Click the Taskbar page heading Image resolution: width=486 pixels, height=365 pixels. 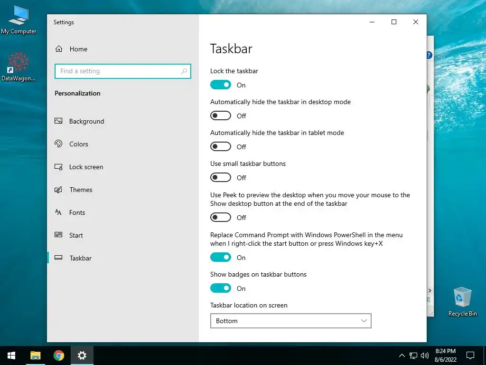pos(231,49)
